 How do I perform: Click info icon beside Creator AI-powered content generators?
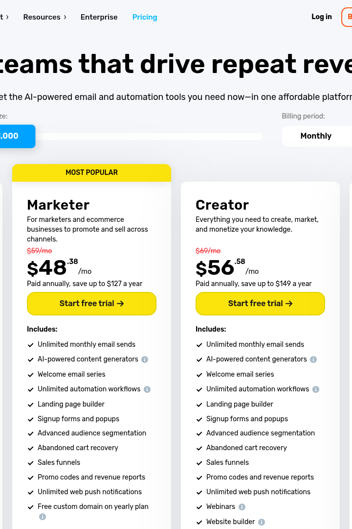[x=313, y=360]
